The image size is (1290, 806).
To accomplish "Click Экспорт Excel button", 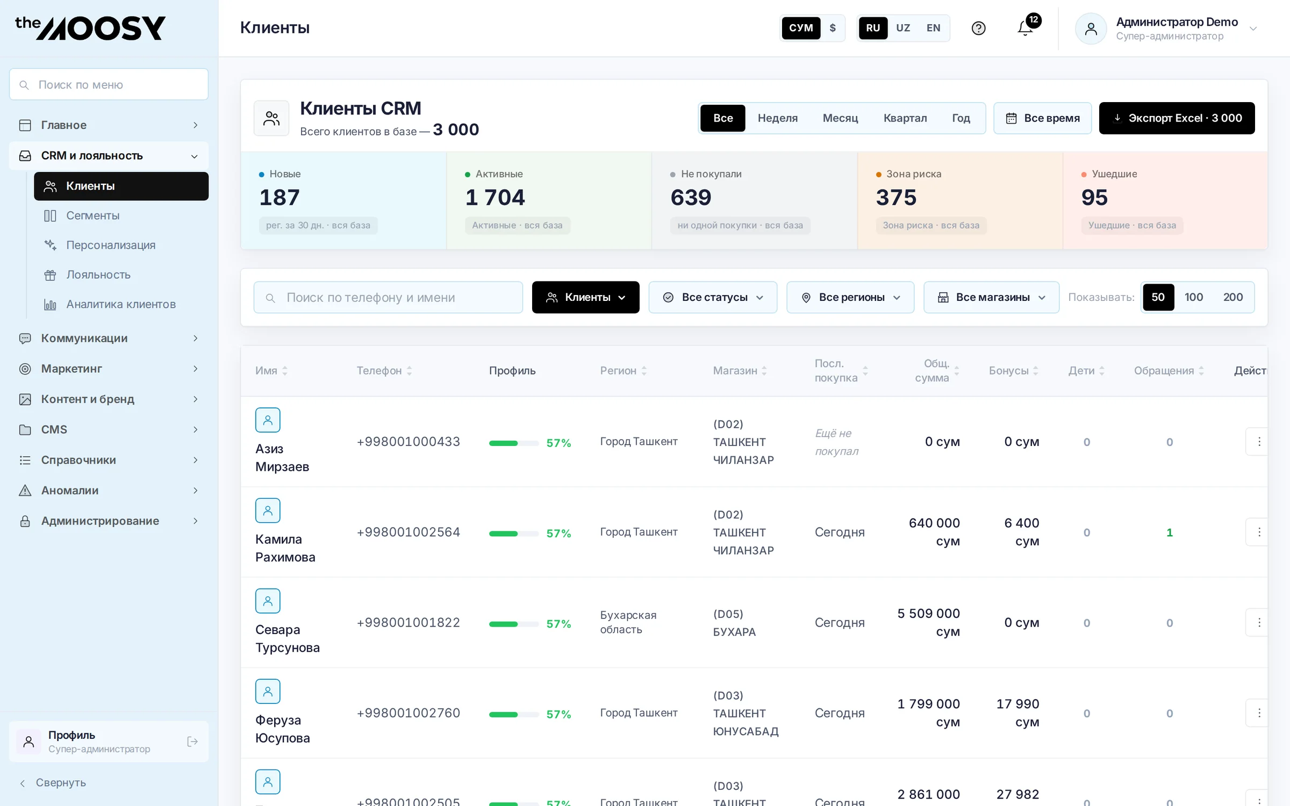I will click(1177, 118).
